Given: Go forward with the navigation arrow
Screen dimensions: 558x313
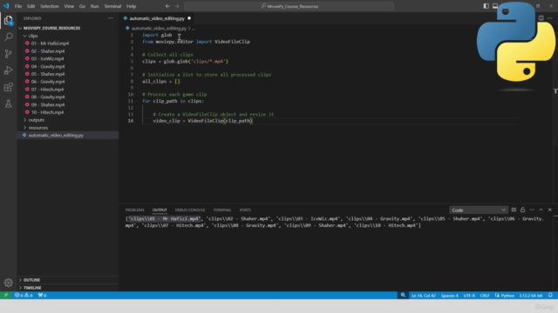Looking at the screenshot, I should 177,6.
